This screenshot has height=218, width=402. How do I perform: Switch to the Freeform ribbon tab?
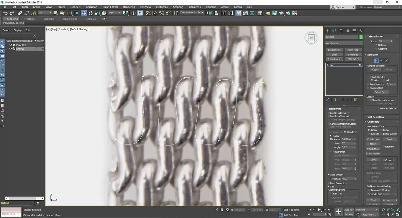pos(29,19)
